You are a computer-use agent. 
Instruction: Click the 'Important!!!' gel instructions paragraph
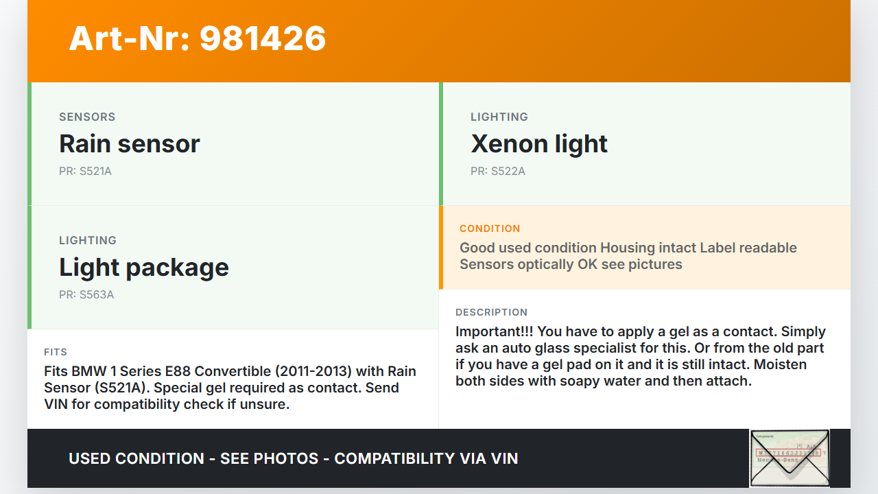click(640, 356)
